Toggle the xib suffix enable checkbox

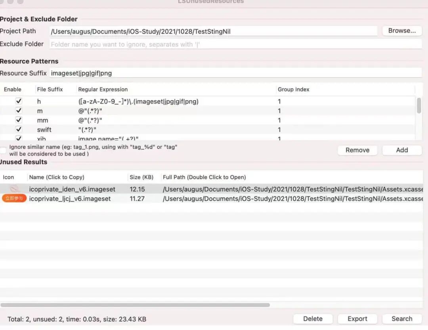[19, 138]
